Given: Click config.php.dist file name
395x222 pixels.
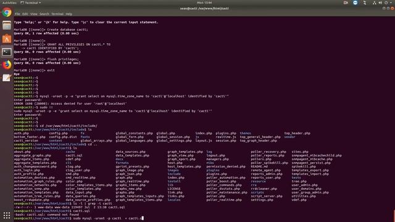Looking at the screenshot, I should click(x=63, y=137).
